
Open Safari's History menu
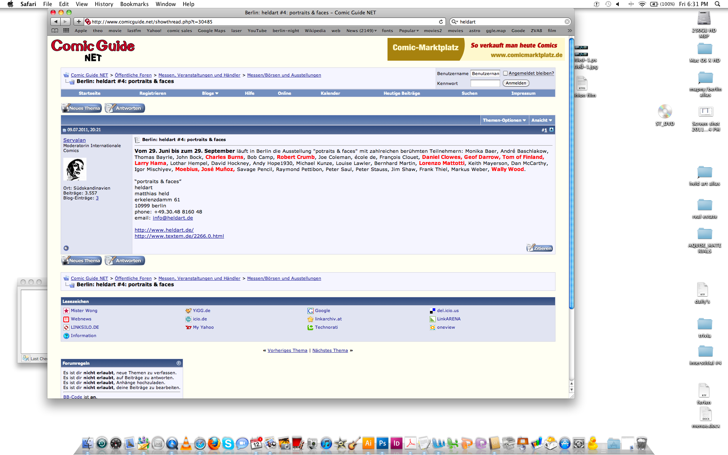(x=104, y=4)
